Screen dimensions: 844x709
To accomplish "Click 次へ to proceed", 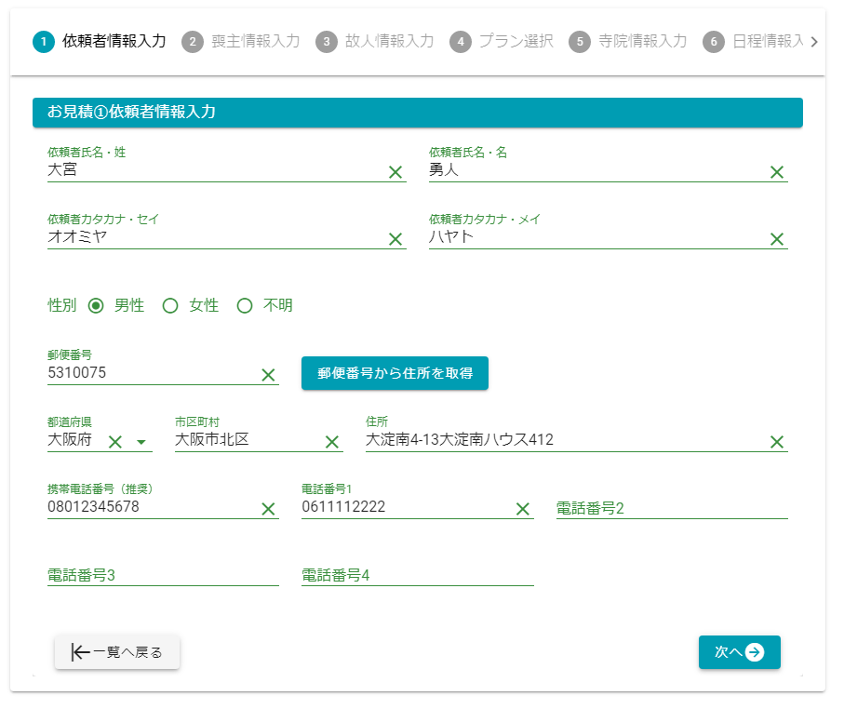I will 739,652.
